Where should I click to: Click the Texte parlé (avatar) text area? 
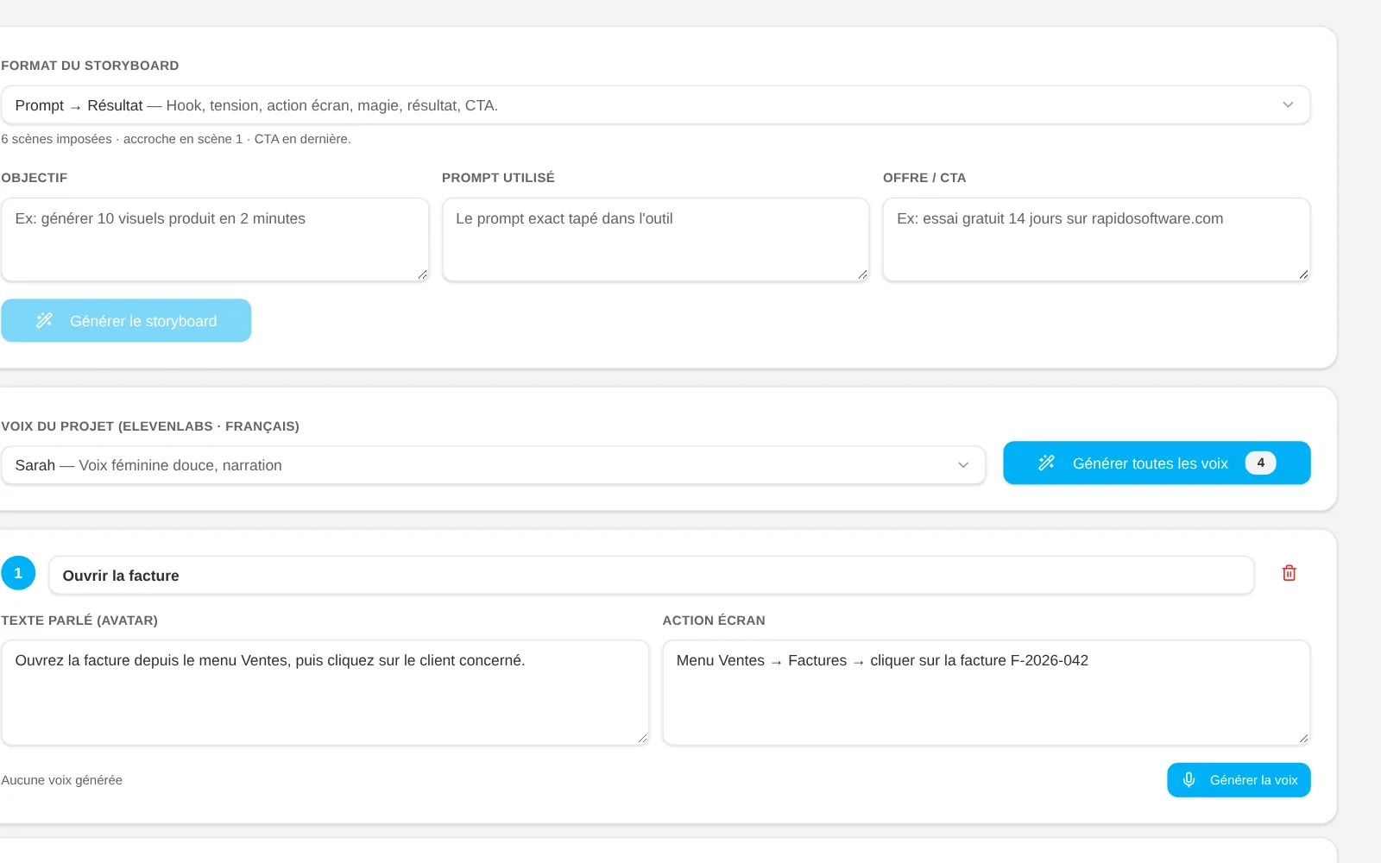point(325,692)
